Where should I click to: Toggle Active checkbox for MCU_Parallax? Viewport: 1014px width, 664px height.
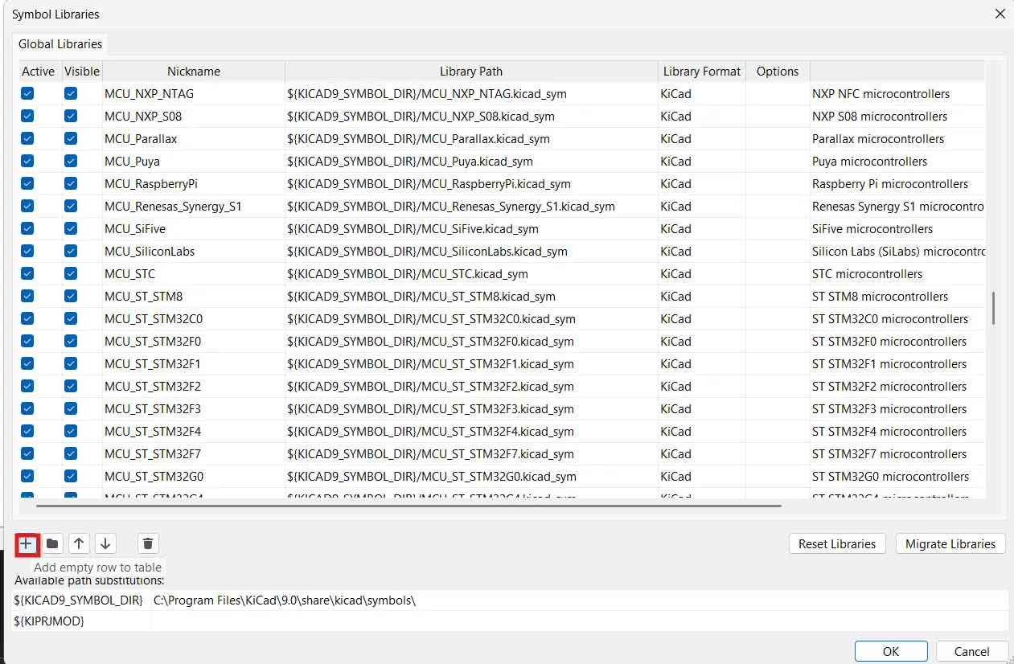tap(27, 138)
